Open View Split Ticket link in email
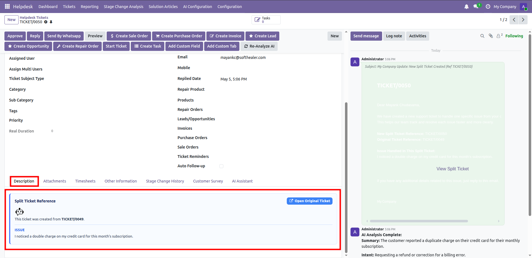Image resolution: width=532 pixels, height=258 pixels. [452, 169]
